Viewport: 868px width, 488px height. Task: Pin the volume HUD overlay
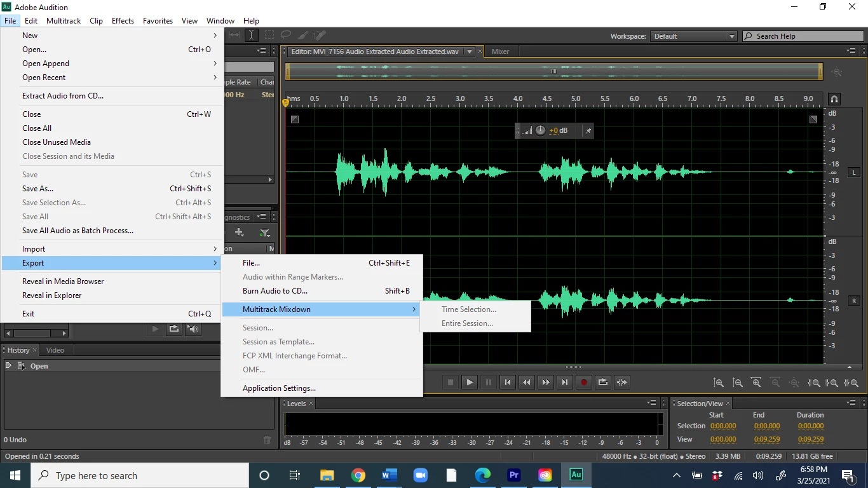(x=588, y=131)
